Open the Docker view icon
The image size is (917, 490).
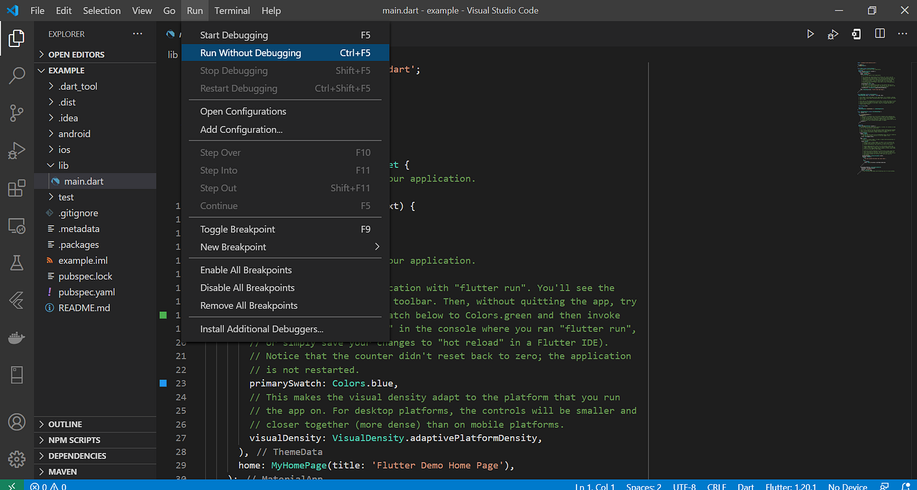(16, 338)
